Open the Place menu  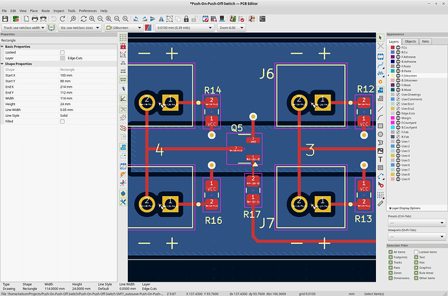pos(34,11)
